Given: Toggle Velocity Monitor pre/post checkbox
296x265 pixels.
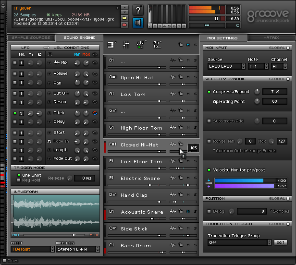Looking at the screenshot, I should coord(209,170).
